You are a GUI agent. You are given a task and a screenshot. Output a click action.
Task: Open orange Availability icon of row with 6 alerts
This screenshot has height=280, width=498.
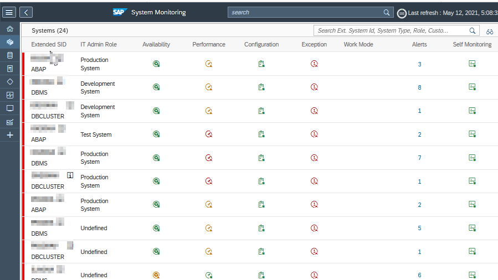point(156,275)
